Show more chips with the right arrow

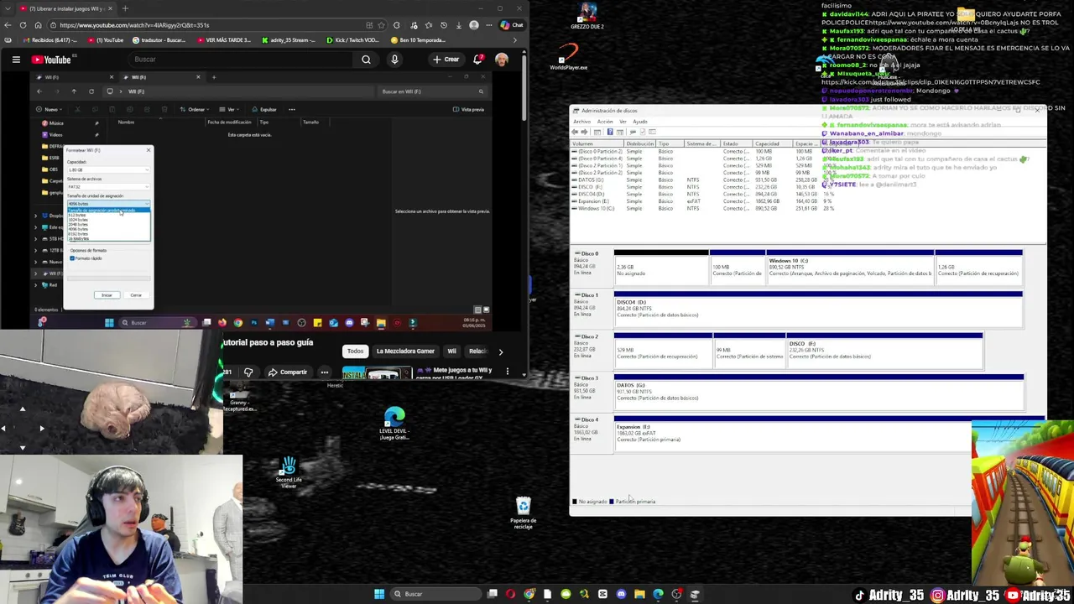501,351
